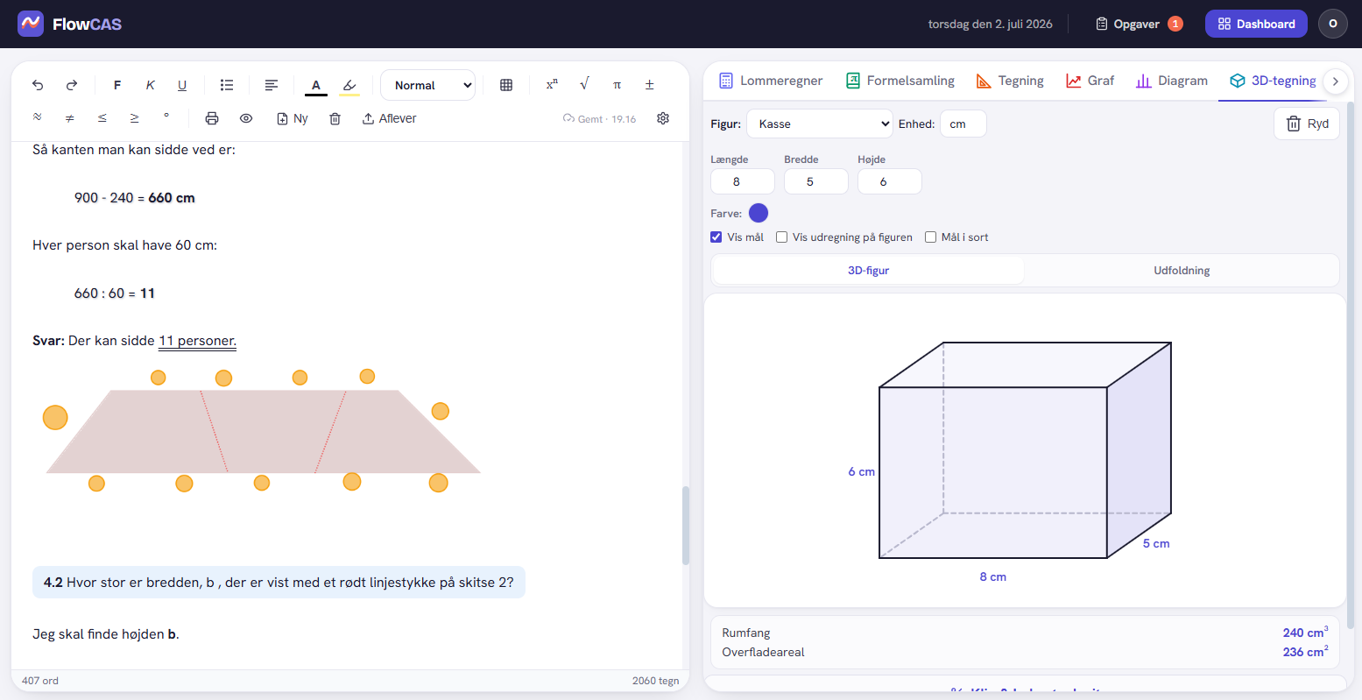The image size is (1362, 700).
Task: Create a new document with Ny
Action: click(293, 118)
